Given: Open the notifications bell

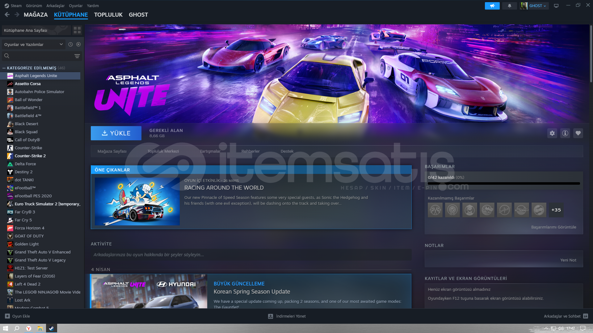Looking at the screenshot, I should click(x=509, y=6).
